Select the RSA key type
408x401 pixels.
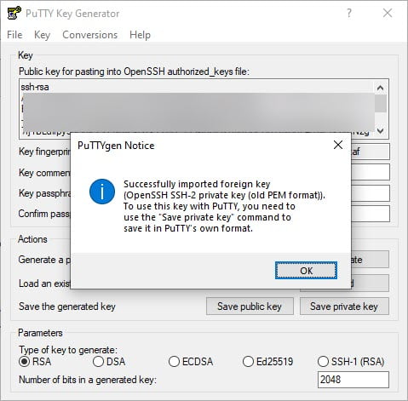click(35, 362)
